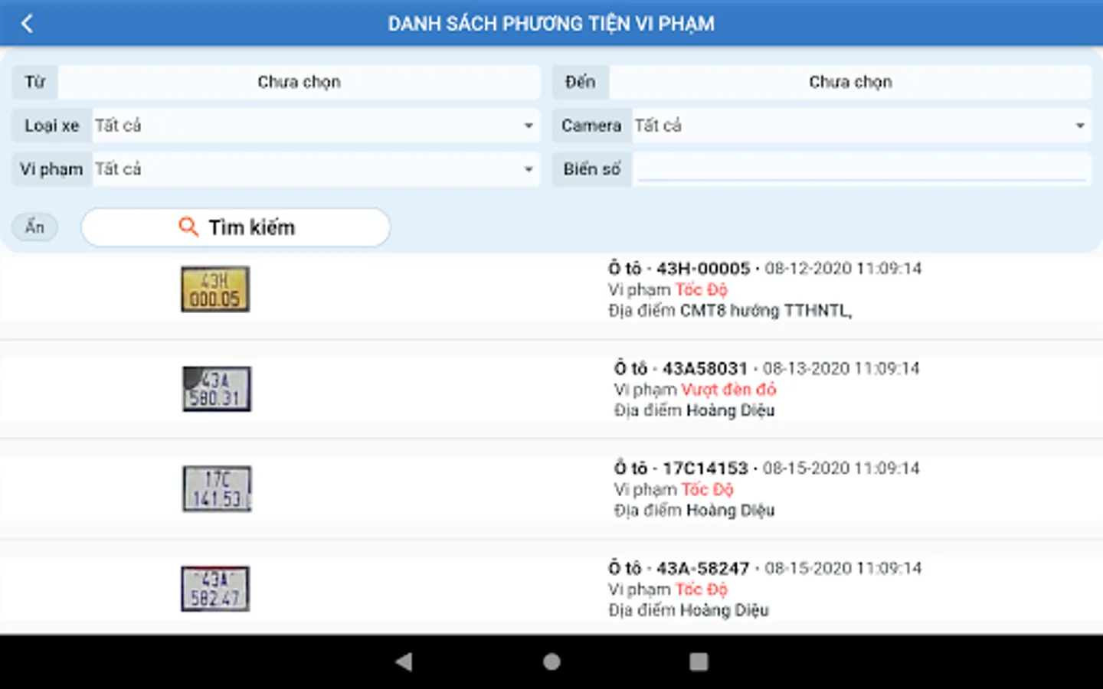
Task: Click location text CMT8 hướng TTHNTL
Action: [766, 311]
